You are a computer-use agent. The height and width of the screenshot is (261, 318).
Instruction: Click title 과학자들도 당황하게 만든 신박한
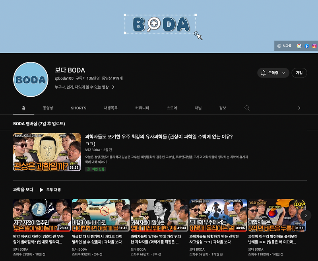coord(214,239)
